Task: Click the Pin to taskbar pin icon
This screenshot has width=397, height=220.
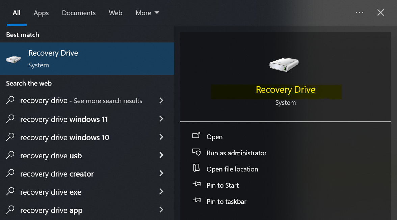Action: [196, 201]
